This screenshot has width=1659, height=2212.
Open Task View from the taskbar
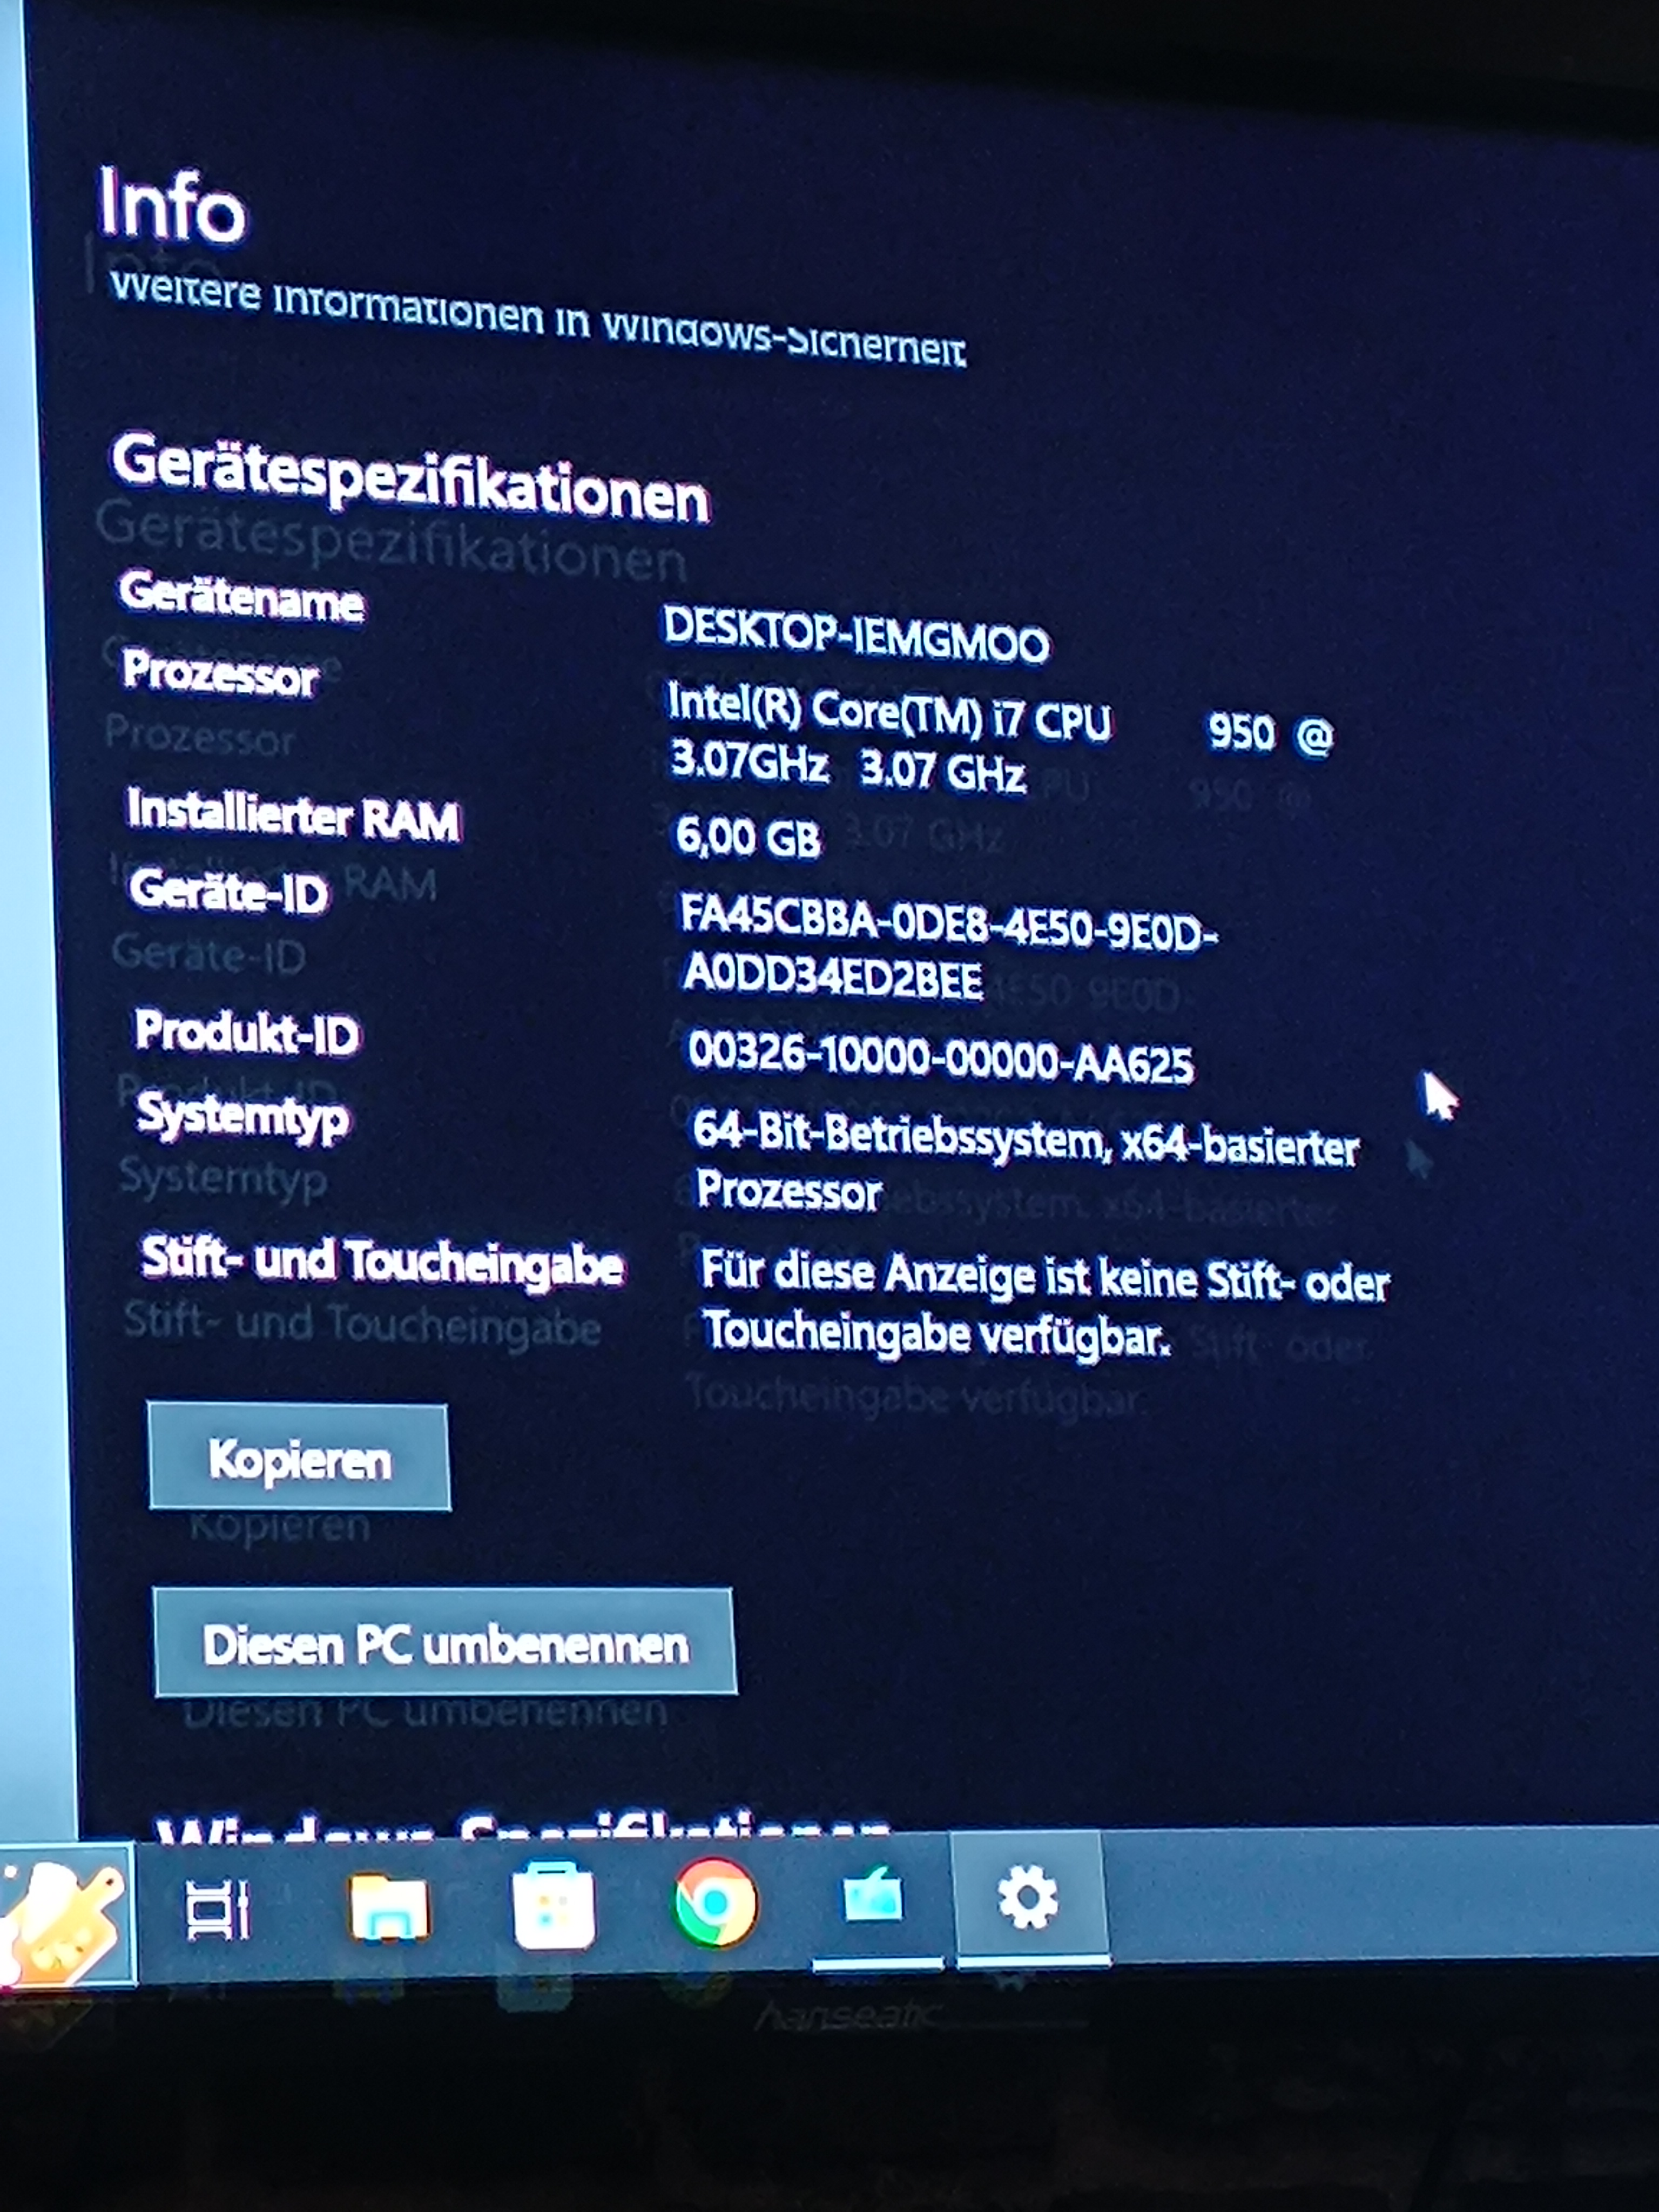[x=217, y=1910]
